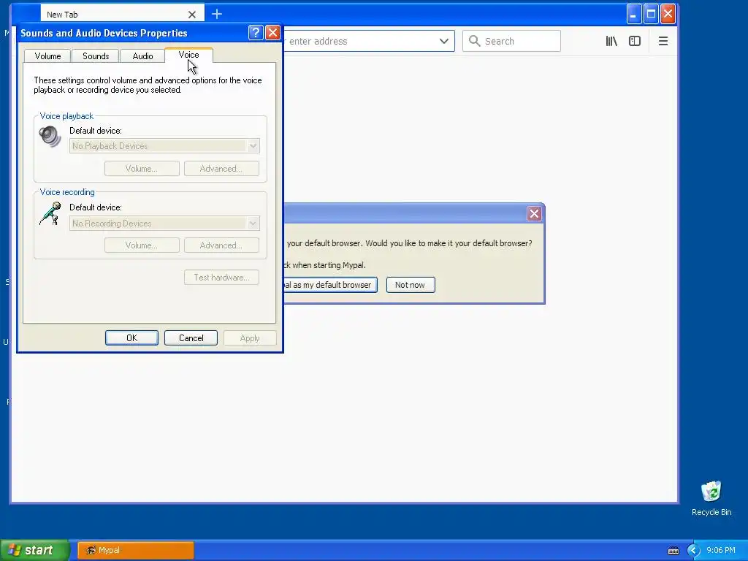
Task: Close the Mypal browser window
Action: 668,14
